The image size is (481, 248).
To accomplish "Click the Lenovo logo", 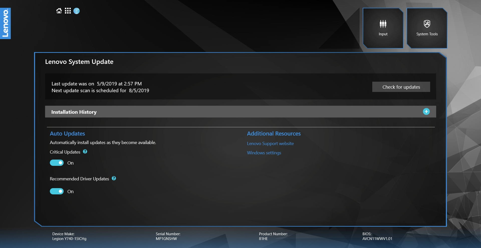I will pos(5,23).
